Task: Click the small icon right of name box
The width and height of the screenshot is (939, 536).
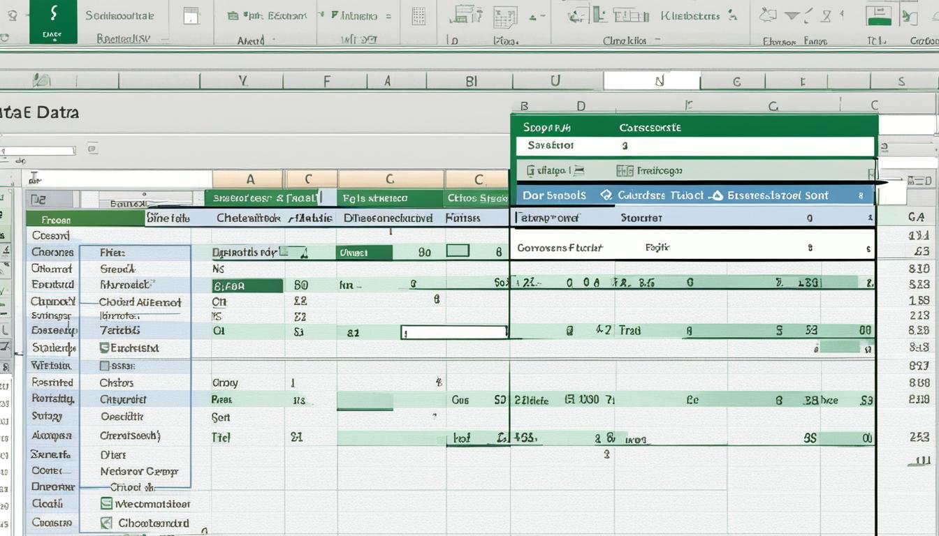Action: [93, 149]
